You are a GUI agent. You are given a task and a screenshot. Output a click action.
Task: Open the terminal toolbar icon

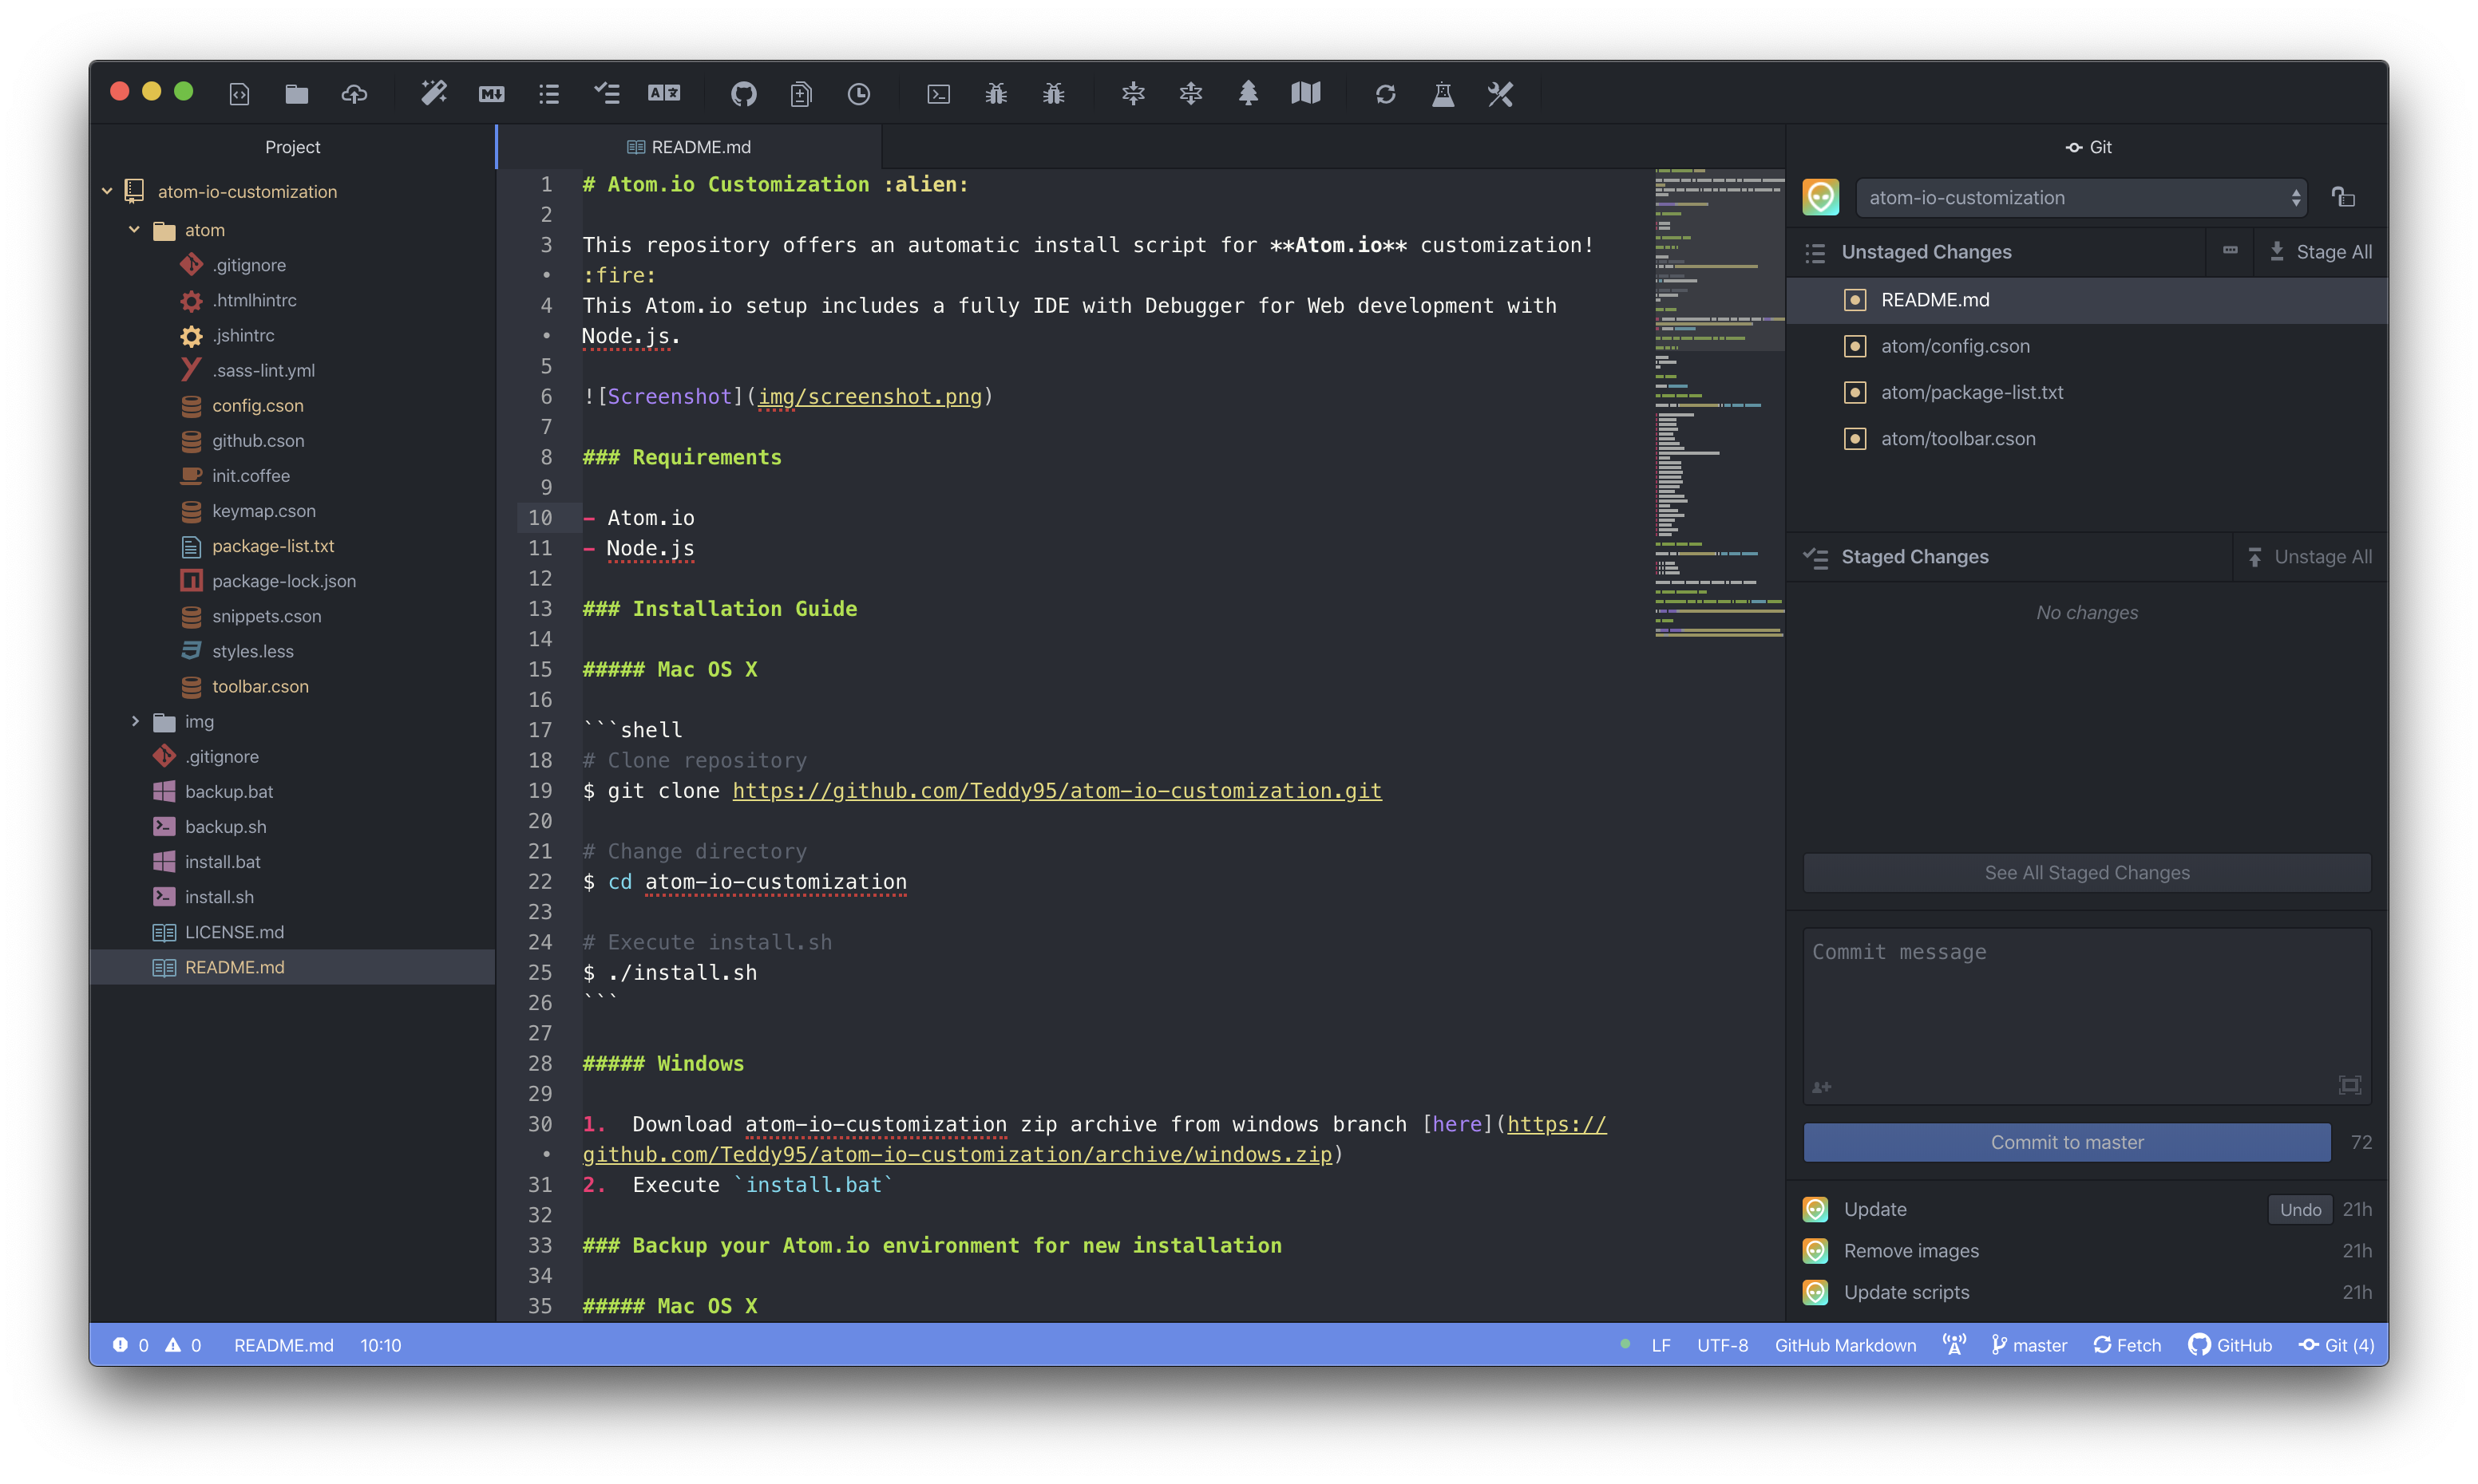click(x=938, y=94)
